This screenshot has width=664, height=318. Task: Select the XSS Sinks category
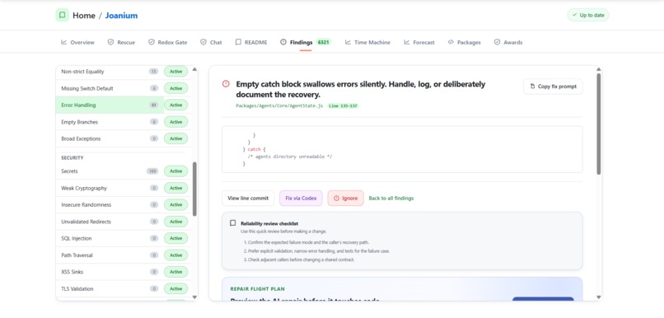point(110,272)
